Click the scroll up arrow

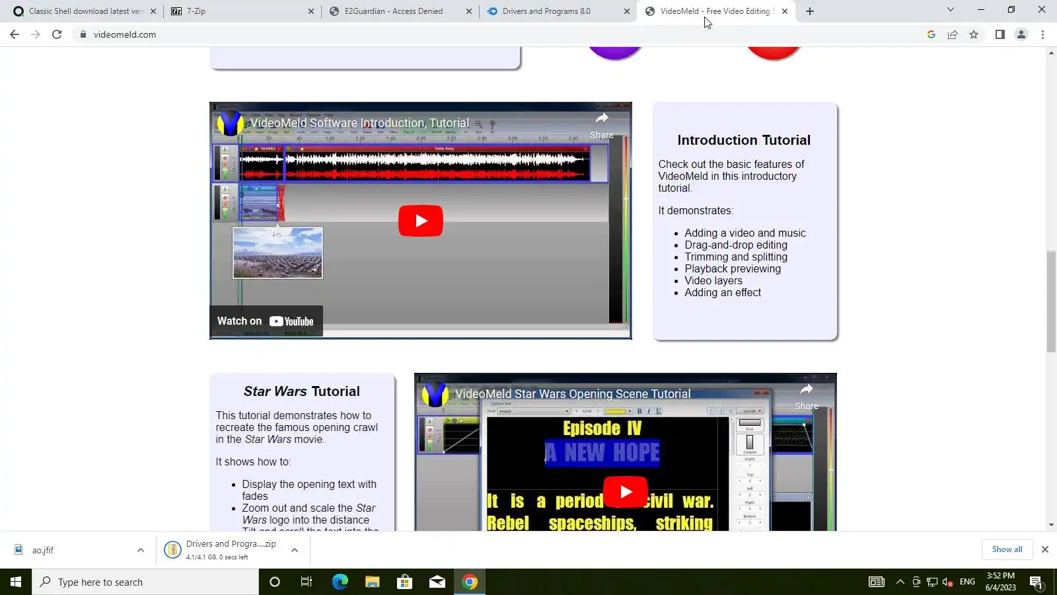point(1051,52)
